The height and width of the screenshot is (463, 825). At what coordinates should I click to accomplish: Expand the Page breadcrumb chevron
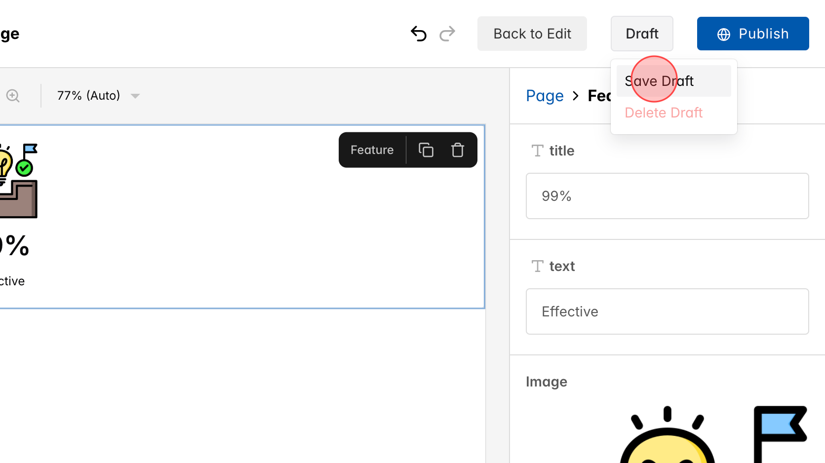576,96
